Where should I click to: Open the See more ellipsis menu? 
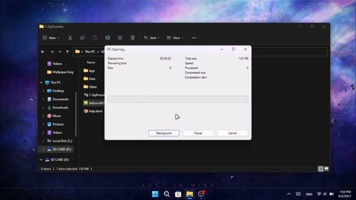[x=194, y=38]
